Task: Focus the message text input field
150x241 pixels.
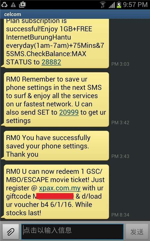Action: [72, 232]
